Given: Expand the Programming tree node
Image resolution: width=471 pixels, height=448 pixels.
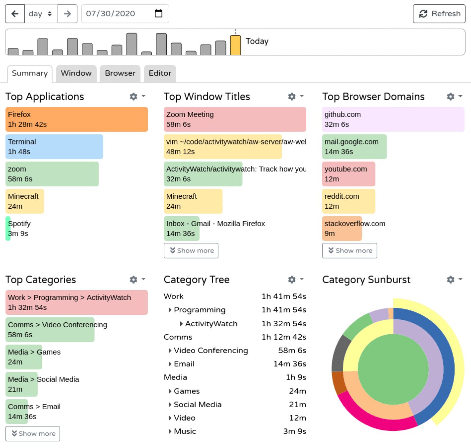Looking at the screenshot, I should (170, 310).
